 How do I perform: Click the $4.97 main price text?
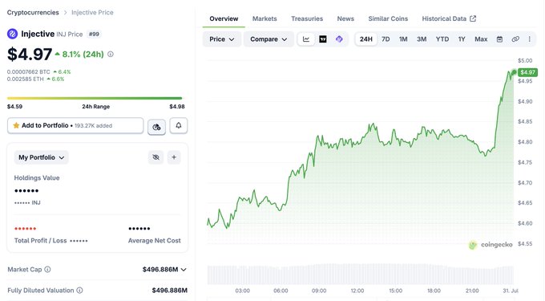tap(30, 55)
